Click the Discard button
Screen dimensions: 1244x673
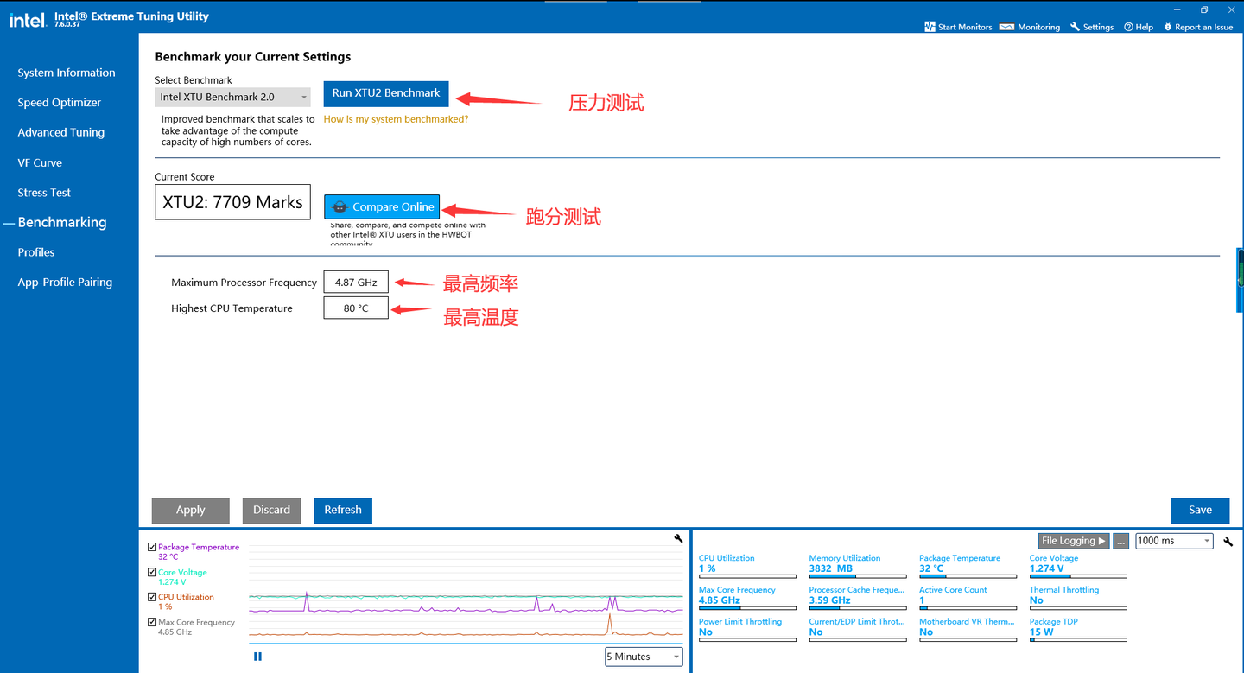[x=271, y=510]
